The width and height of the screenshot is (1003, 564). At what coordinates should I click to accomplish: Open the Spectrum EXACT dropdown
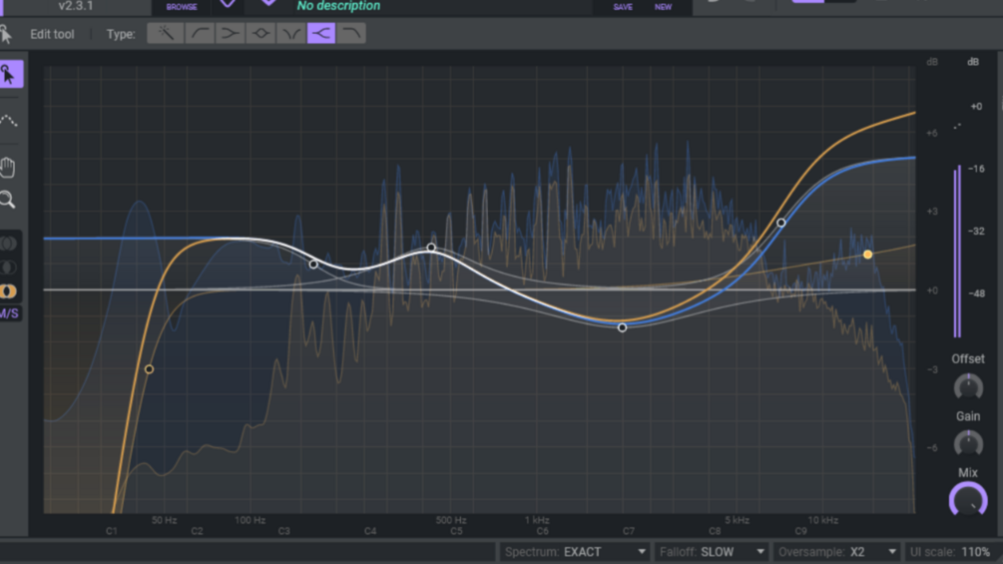coord(575,552)
